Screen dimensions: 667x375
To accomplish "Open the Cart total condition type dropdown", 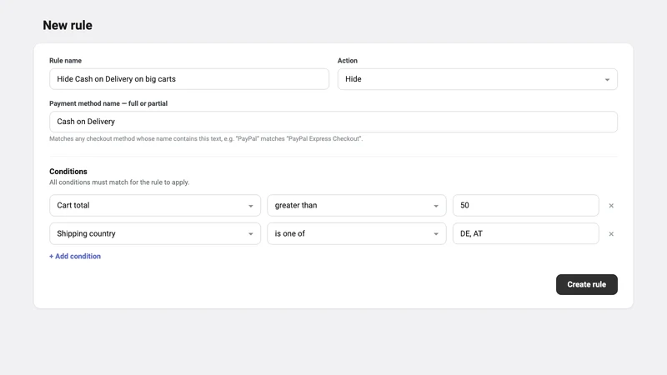I will pyautogui.click(x=155, y=205).
